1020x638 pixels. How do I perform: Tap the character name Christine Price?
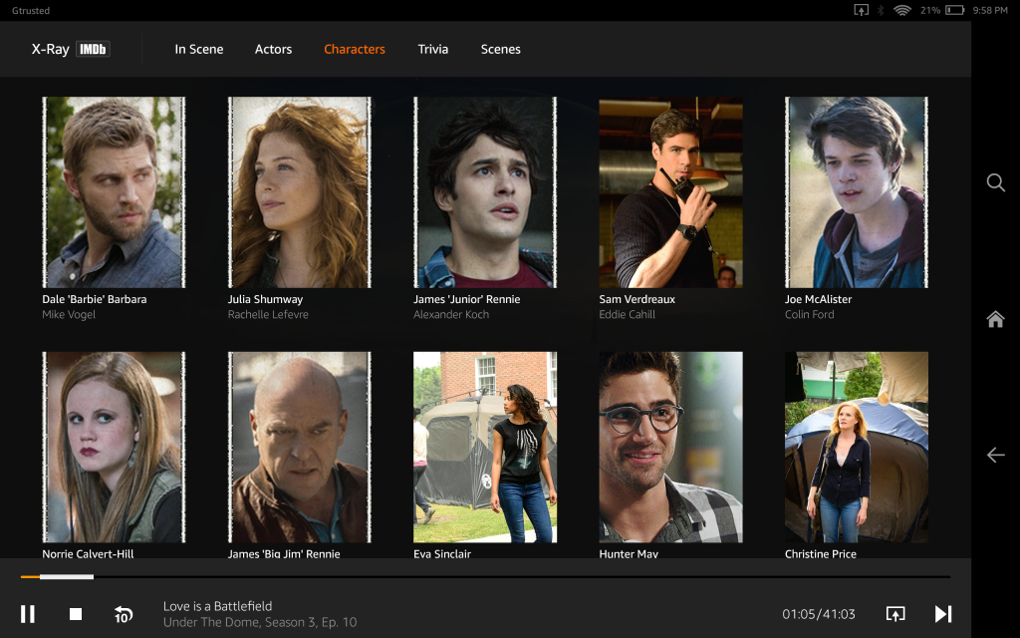point(821,553)
